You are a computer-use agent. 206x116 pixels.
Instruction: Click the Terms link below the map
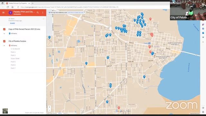(x=60, y=113)
